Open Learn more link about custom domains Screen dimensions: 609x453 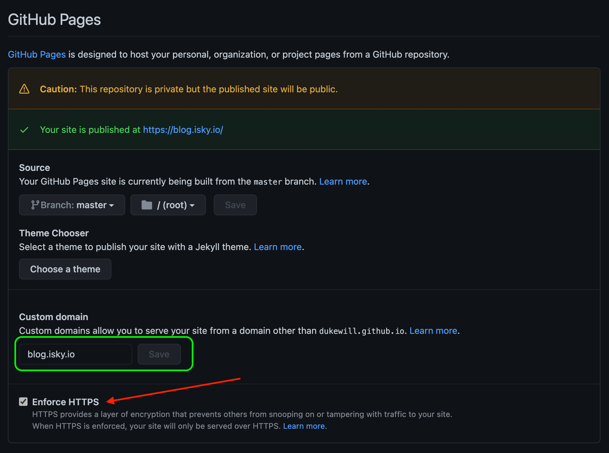[x=433, y=331]
